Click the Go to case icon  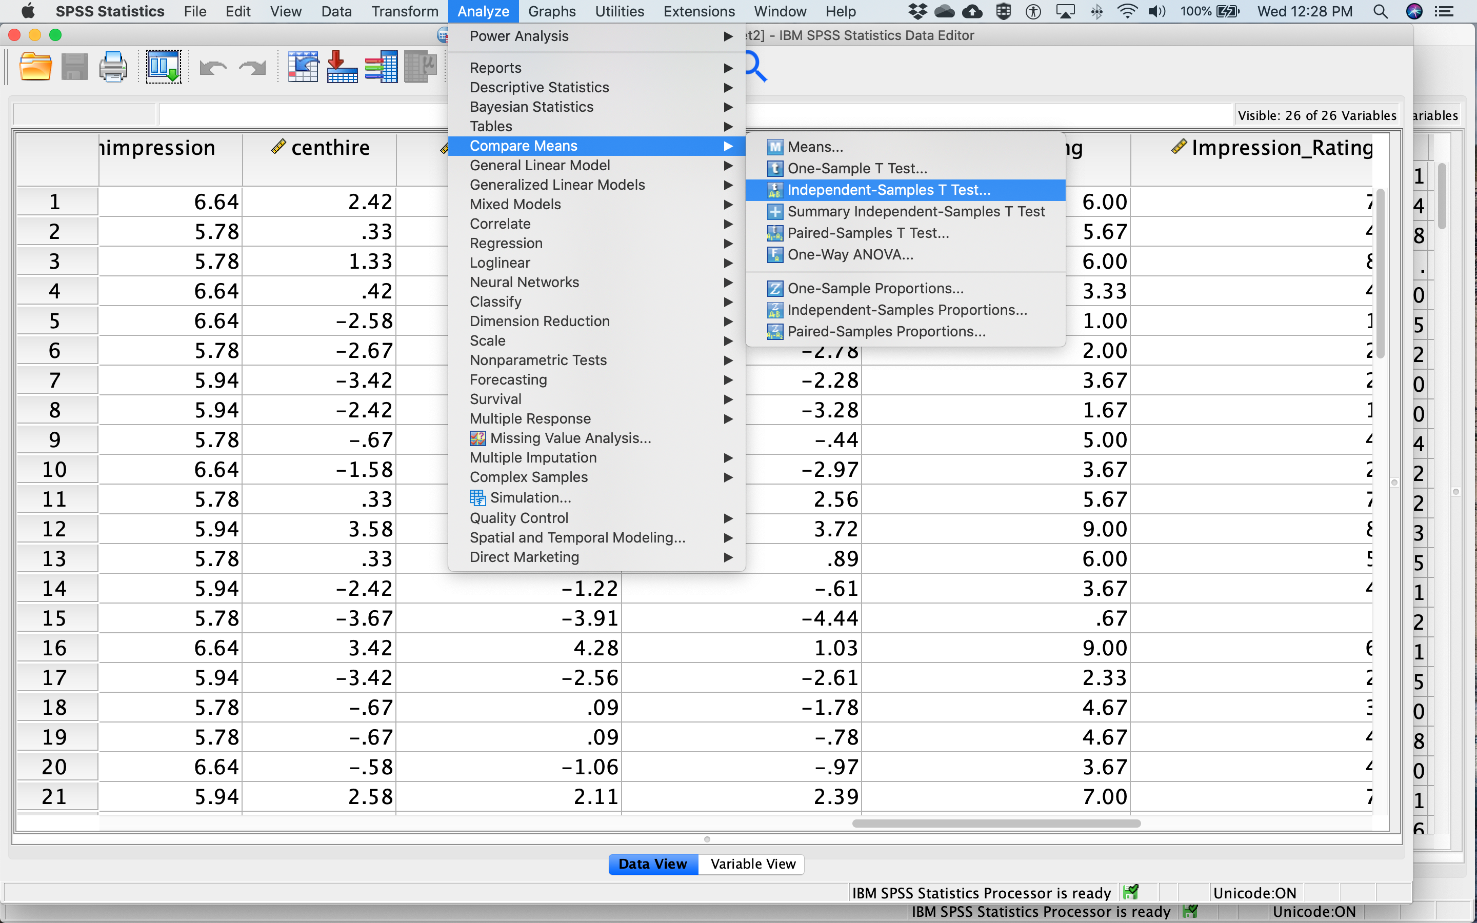(x=303, y=67)
